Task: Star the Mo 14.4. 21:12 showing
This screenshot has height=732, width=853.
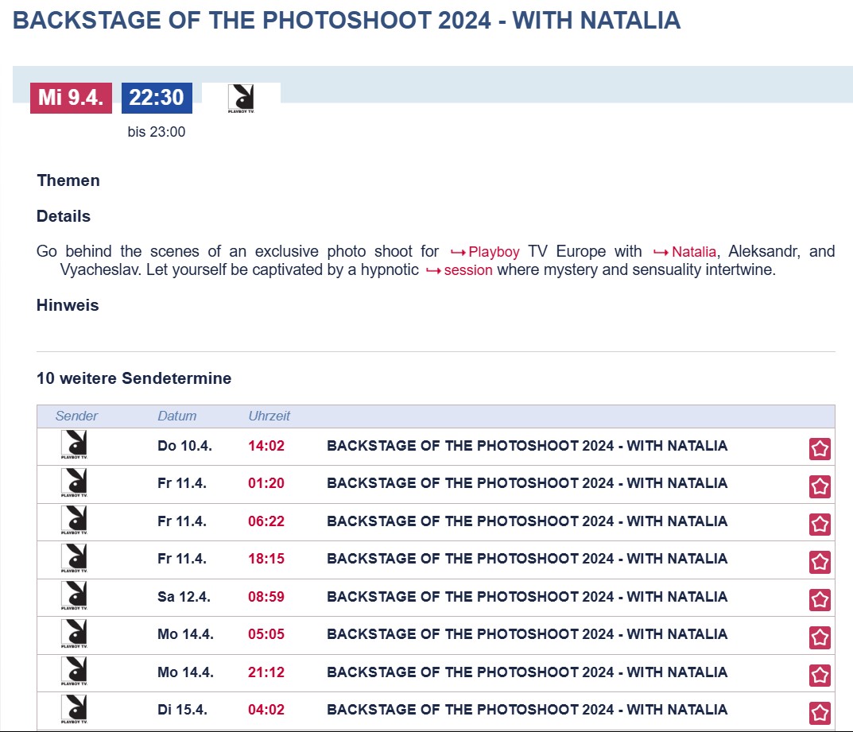Action: 820,676
